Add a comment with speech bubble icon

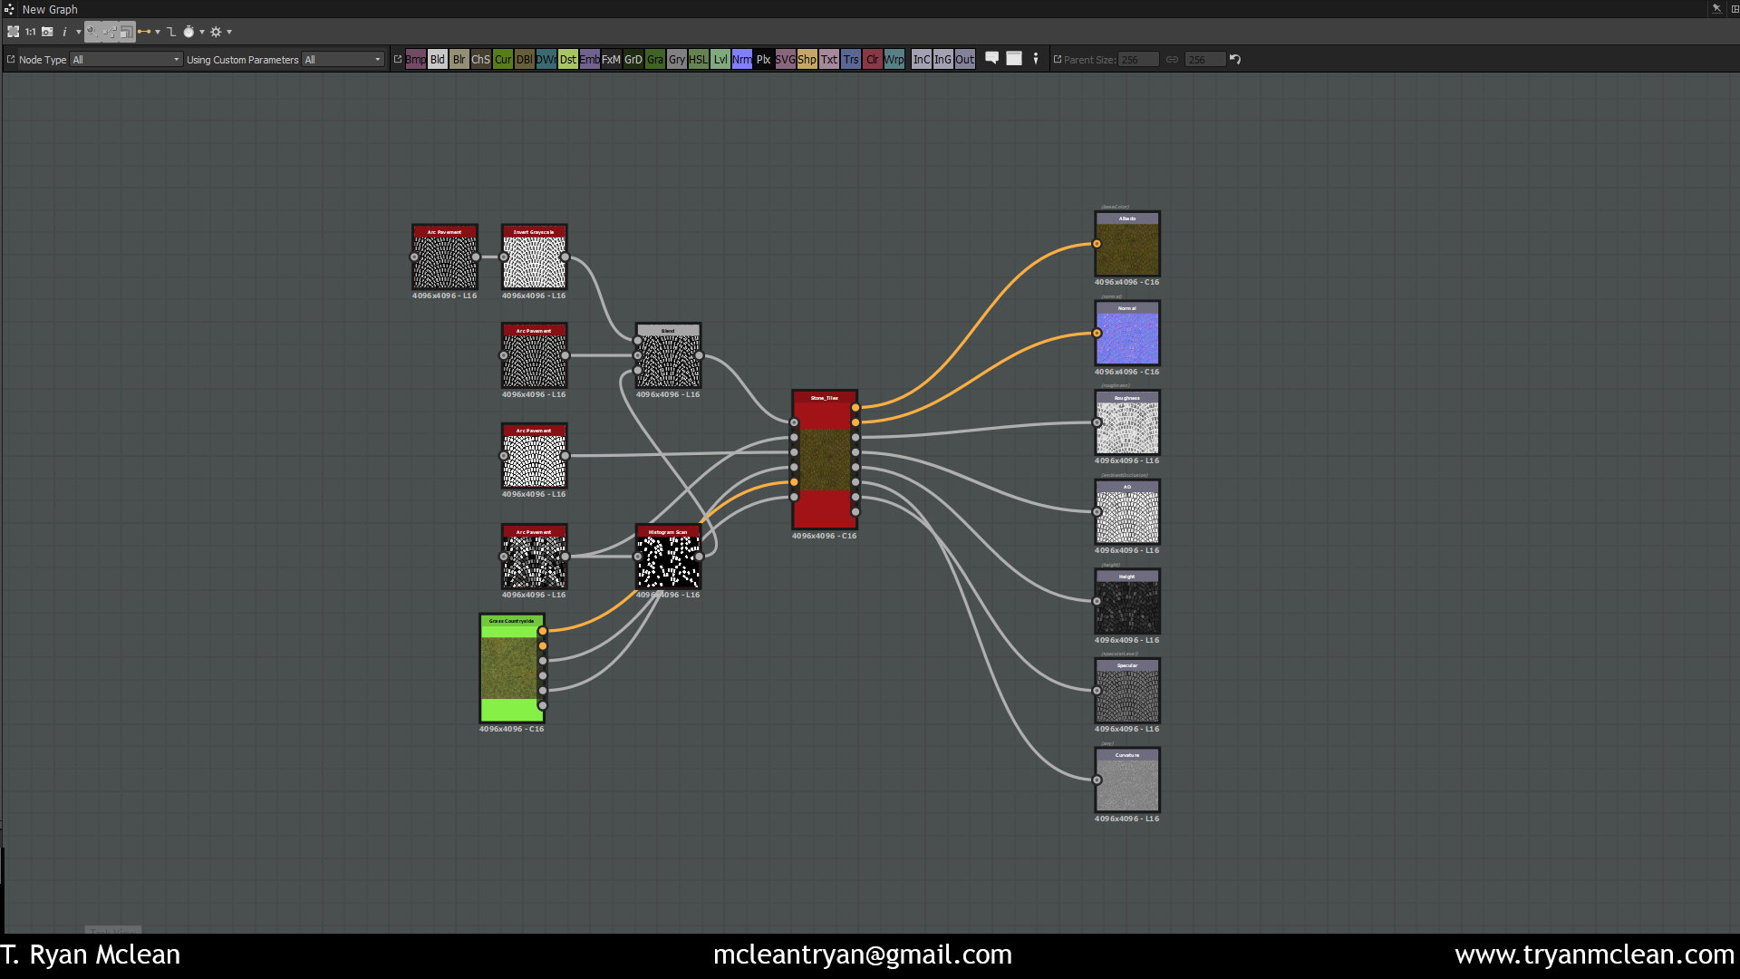[x=992, y=59]
